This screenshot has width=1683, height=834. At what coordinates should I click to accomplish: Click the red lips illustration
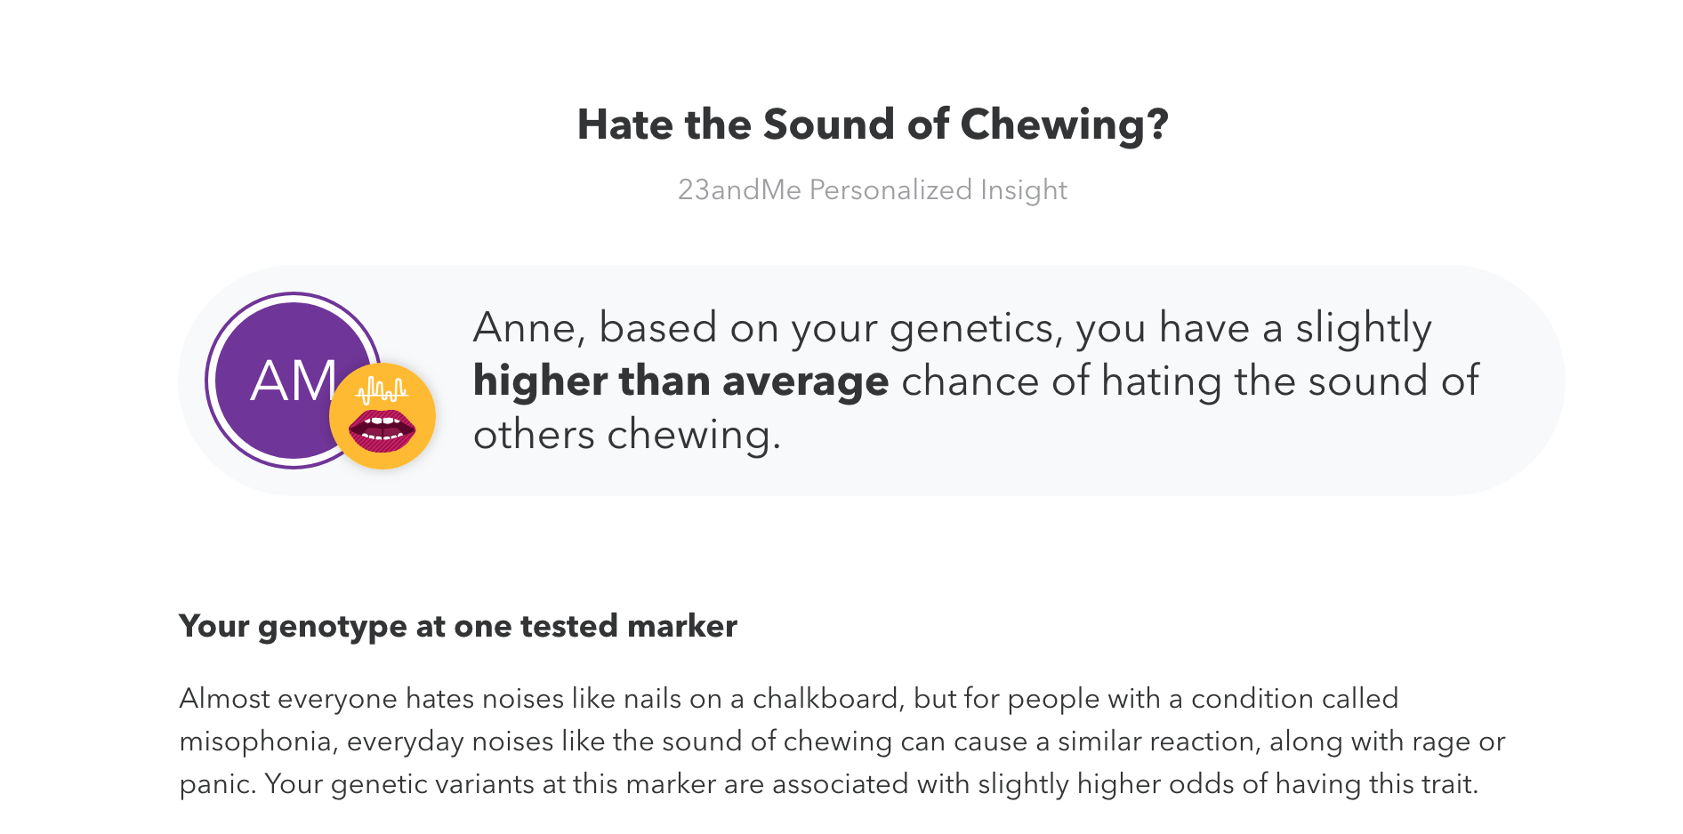tap(382, 430)
